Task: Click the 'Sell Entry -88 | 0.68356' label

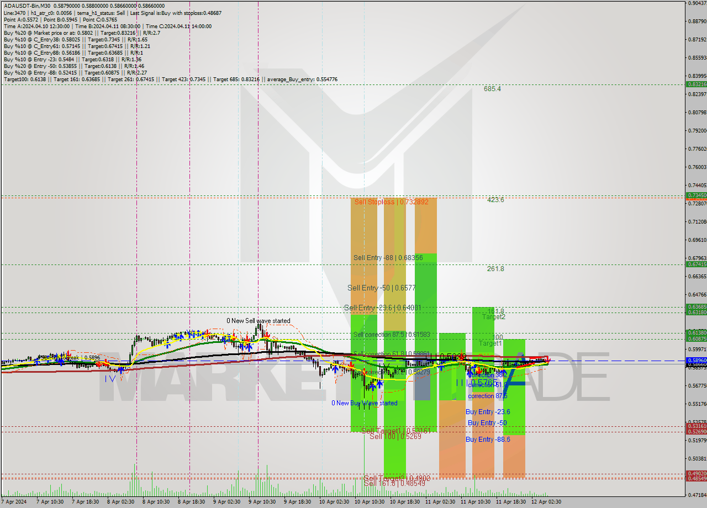Action: (x=388, y=258)
